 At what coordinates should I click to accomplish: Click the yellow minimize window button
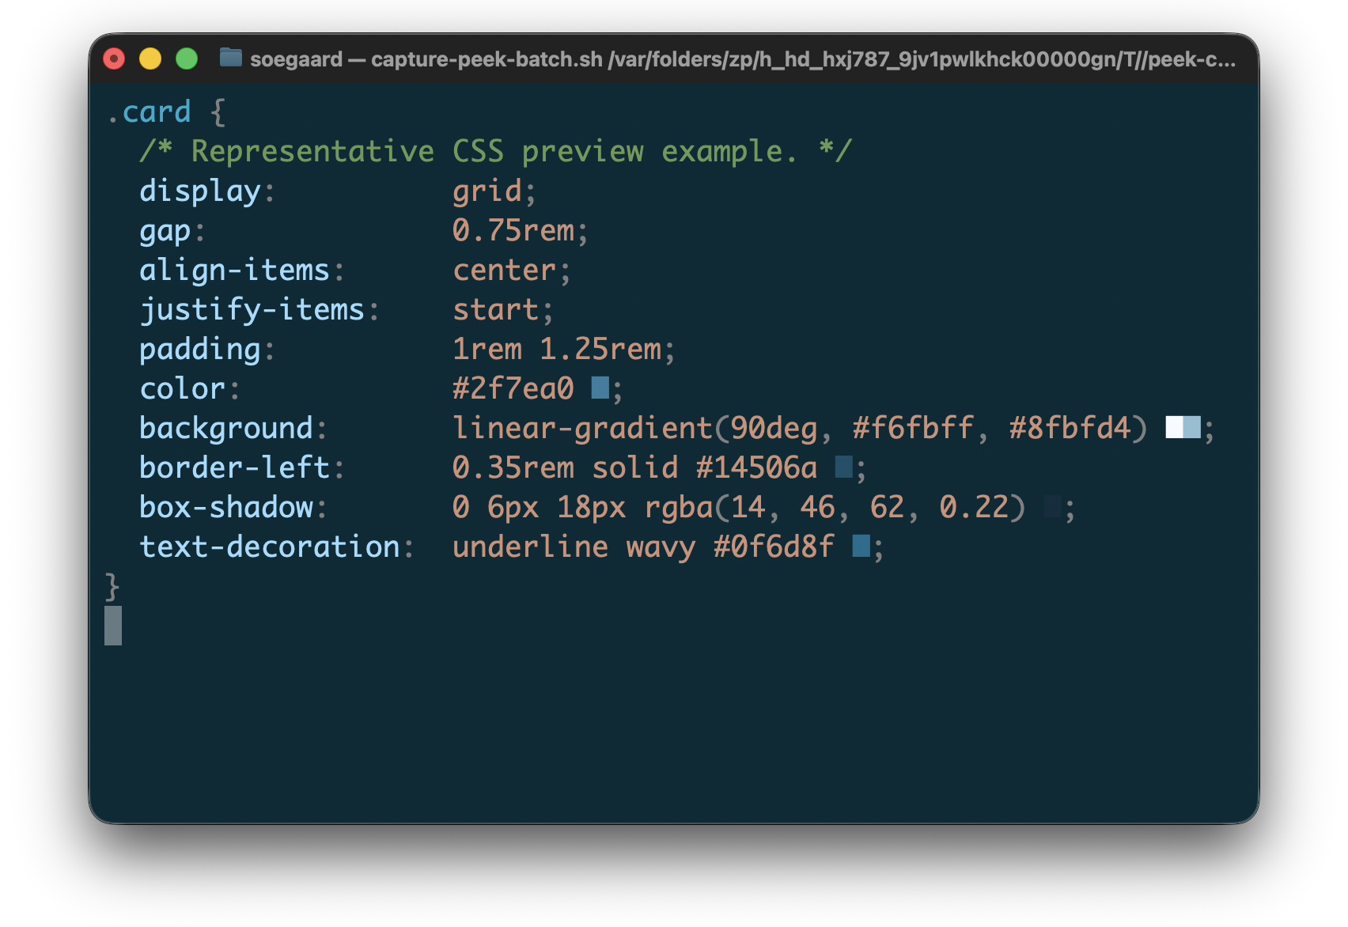tap(150, 59)
